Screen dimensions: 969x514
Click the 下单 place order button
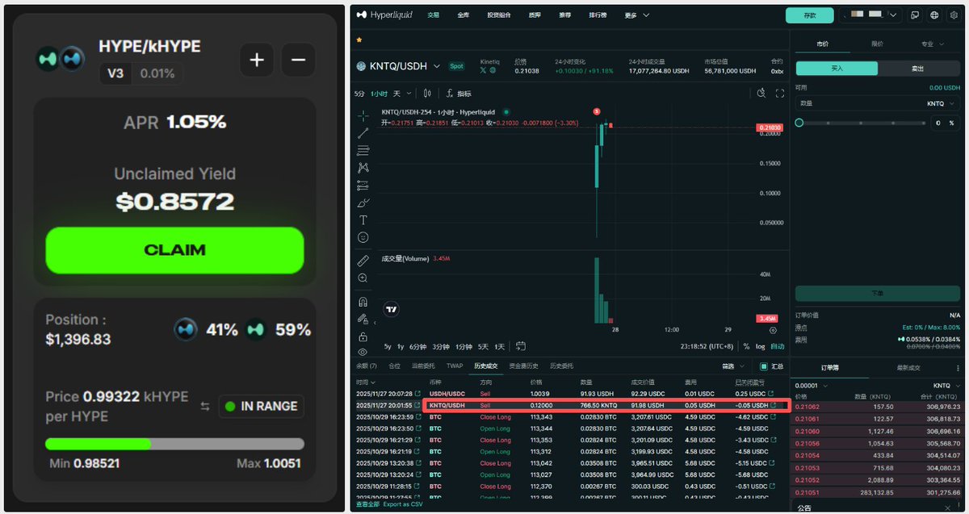(878, 294)
